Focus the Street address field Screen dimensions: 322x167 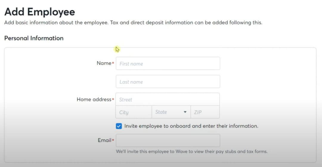[168, 100]
